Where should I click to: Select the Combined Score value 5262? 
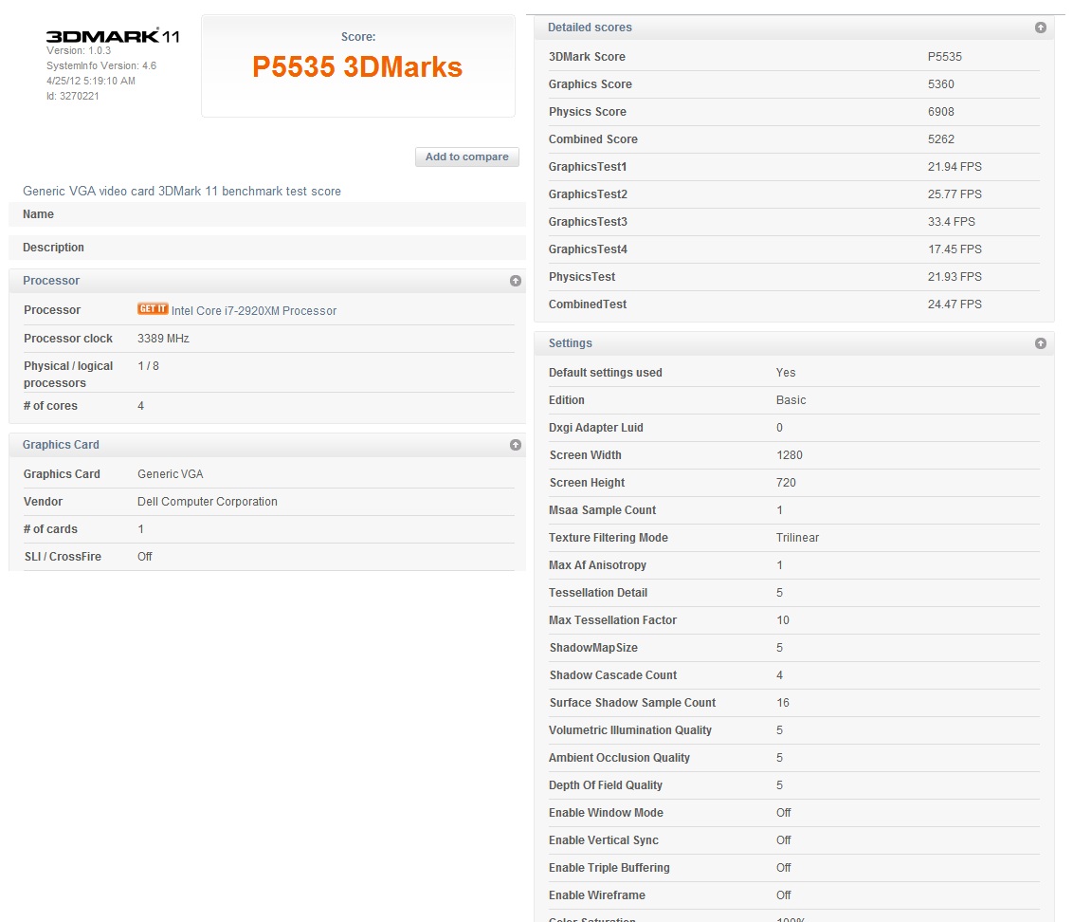click(940, 139)
